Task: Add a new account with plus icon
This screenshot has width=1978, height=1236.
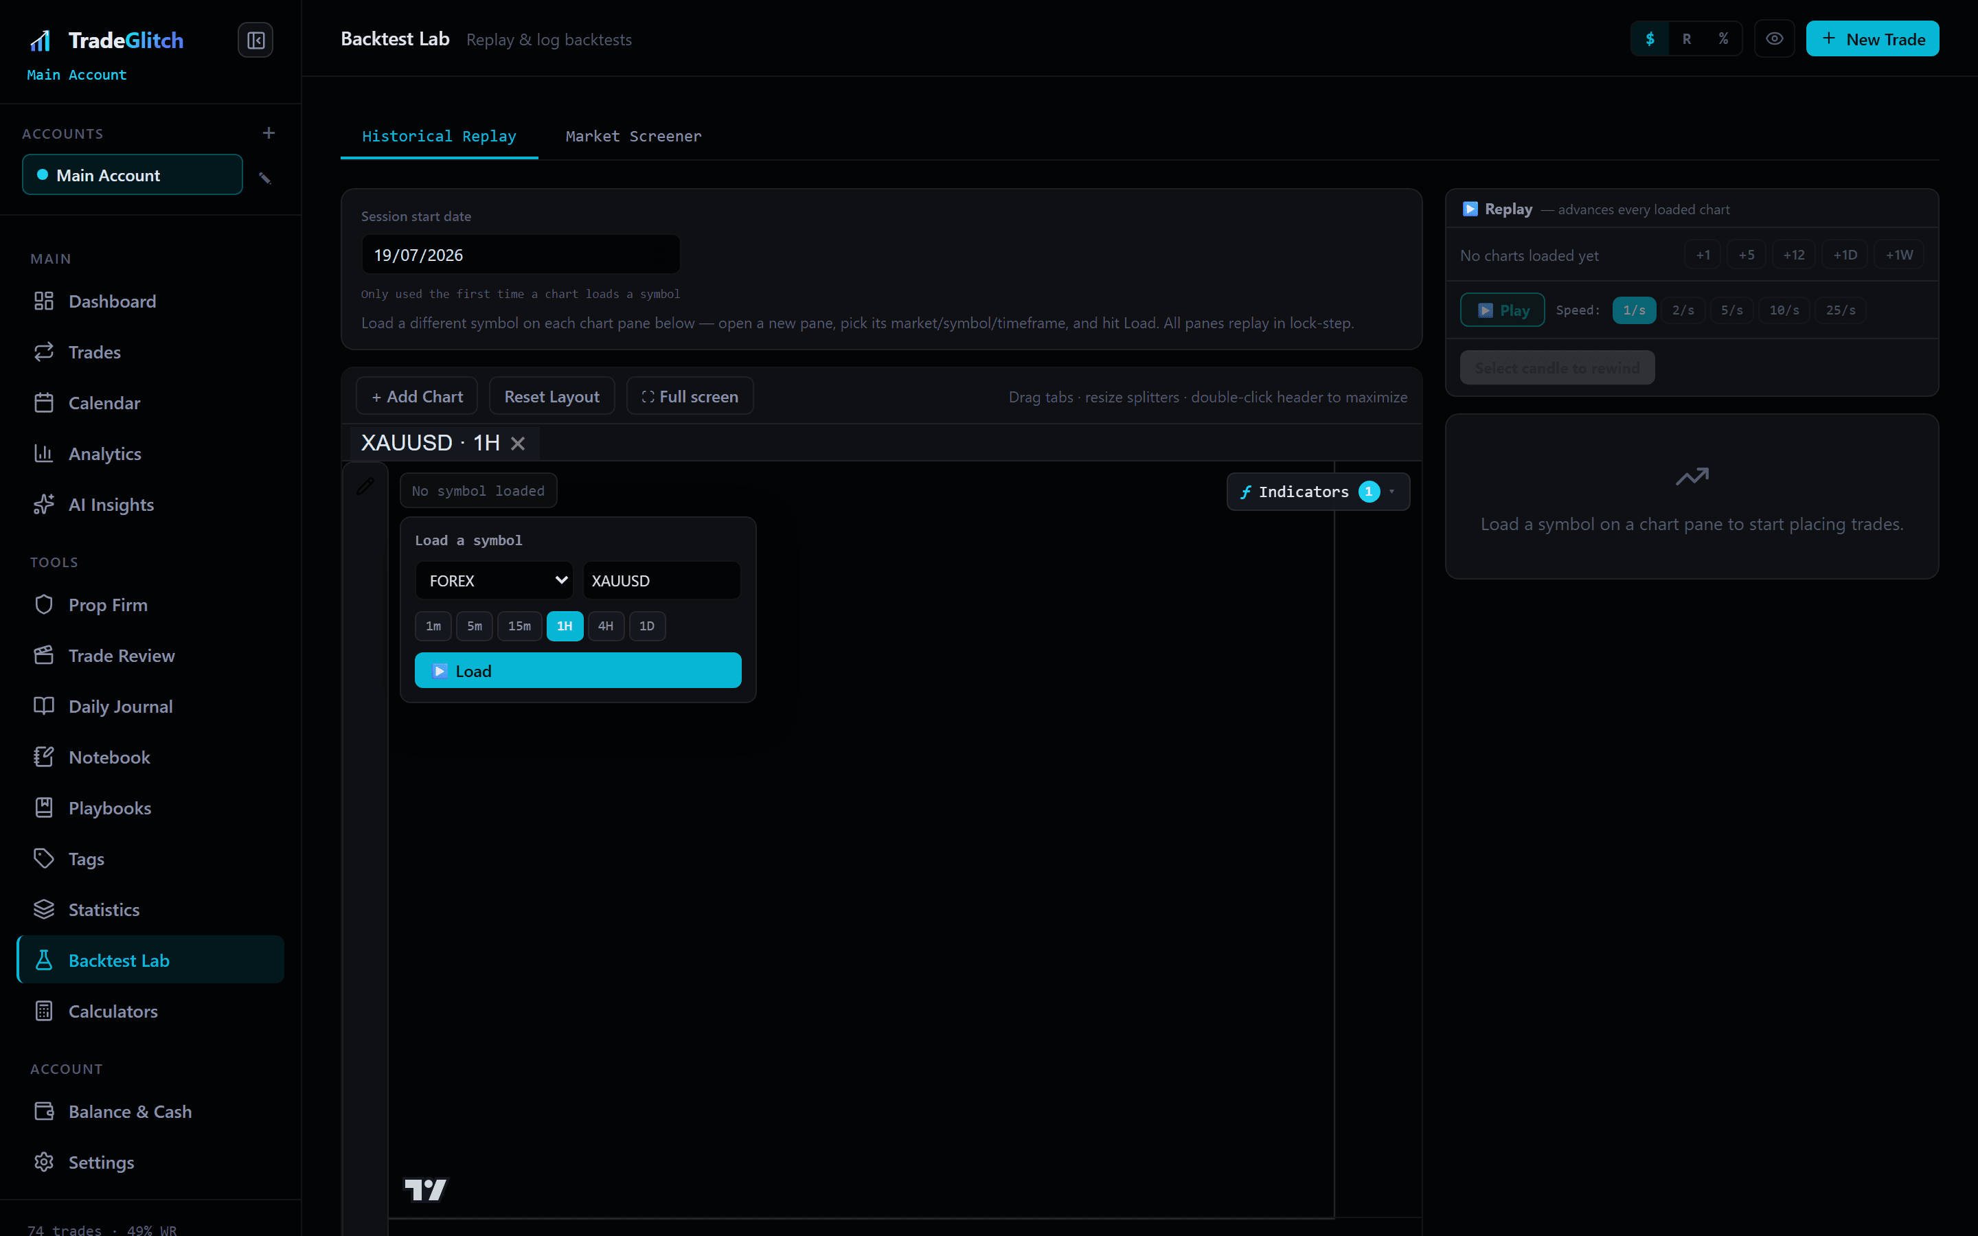Action: click(x=269, y=133)
